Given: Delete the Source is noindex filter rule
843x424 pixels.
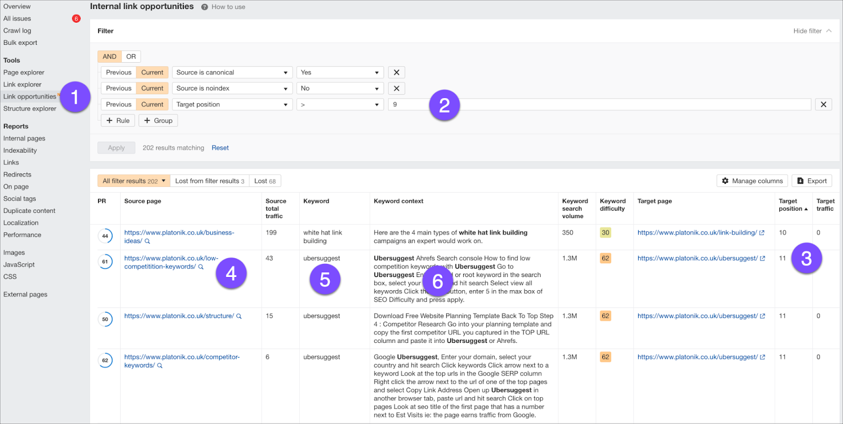Looking at the screenshot, I should click(x=396, y=88).
